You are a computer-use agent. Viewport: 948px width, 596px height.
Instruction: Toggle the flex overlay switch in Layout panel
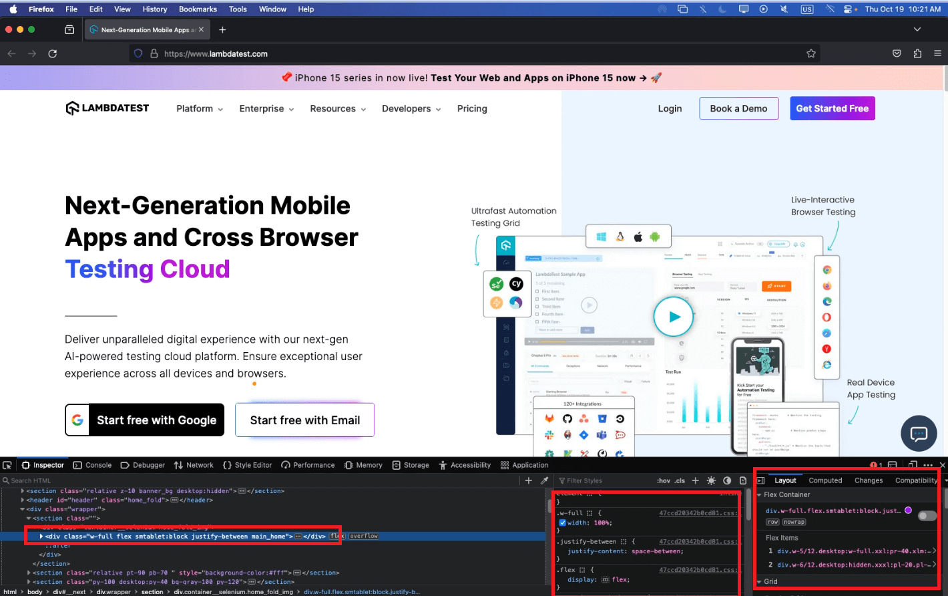pyautogui.click(x=927, y=516)
